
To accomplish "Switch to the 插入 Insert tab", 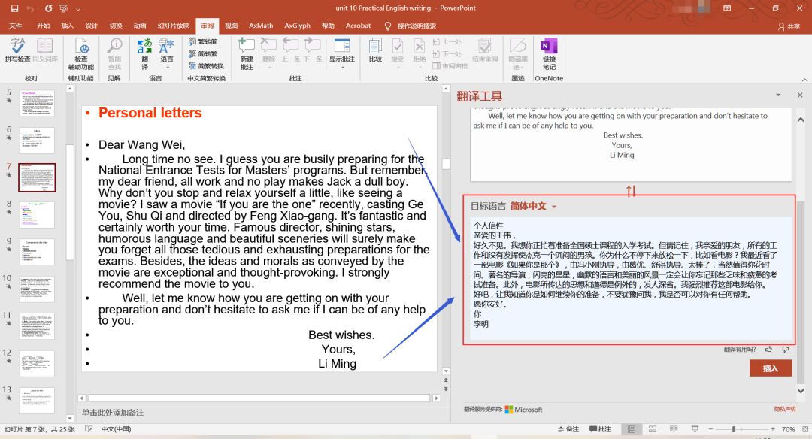I will click(68, 26).
